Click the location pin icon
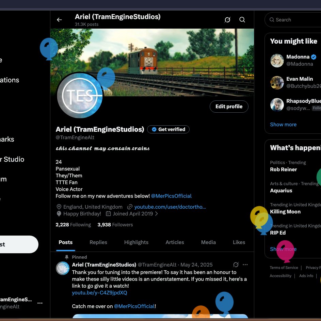 click(x=59, y=207)
